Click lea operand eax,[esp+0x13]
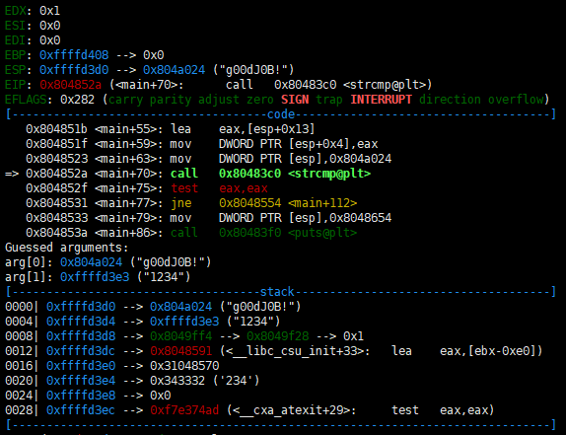Viewport: 566px width, 435px height. click(x=267, y=129)
